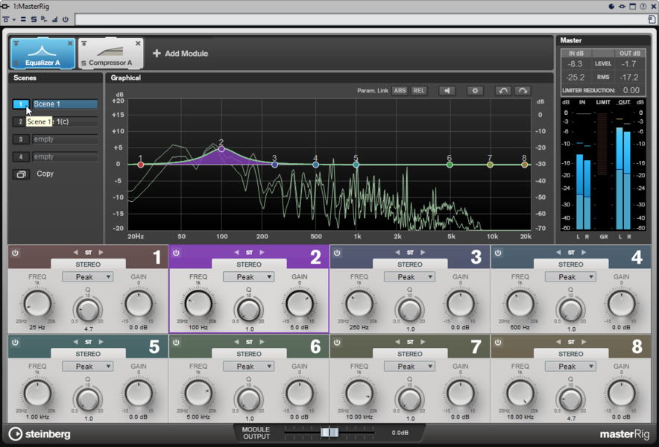659x447 pixels.
Task: Click the Freq knob in band 1
Action: tap(37, 303)
